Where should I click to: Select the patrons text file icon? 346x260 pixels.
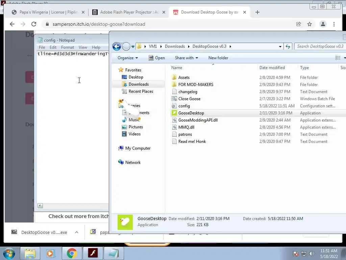tap(174, 134)
